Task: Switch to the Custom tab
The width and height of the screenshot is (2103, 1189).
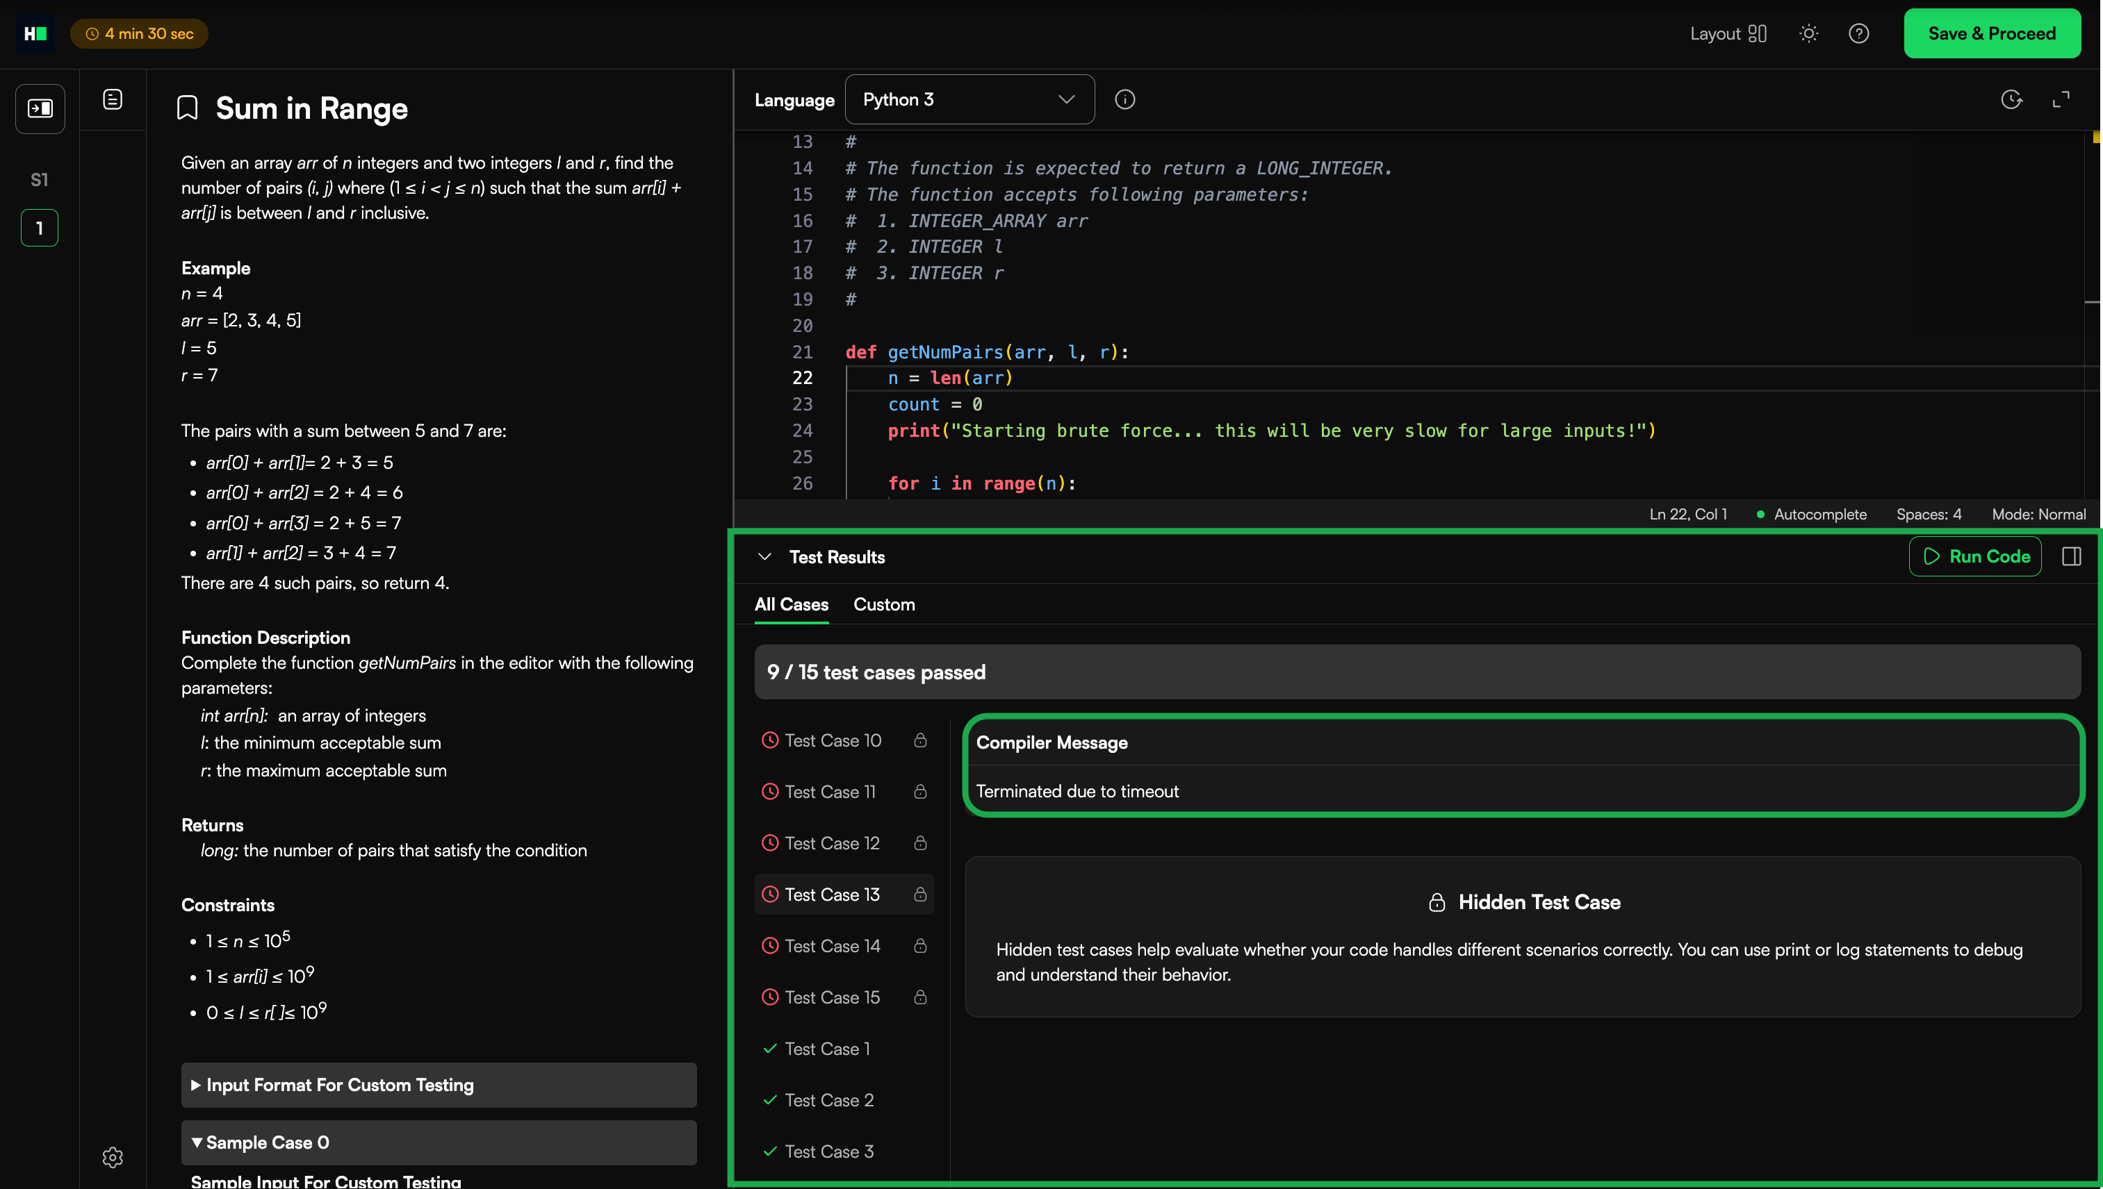Action: pos(884,604)
